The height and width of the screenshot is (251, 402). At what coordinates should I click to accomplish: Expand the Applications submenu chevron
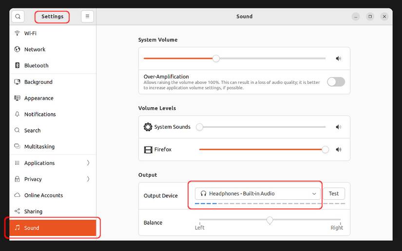(88, 163)
